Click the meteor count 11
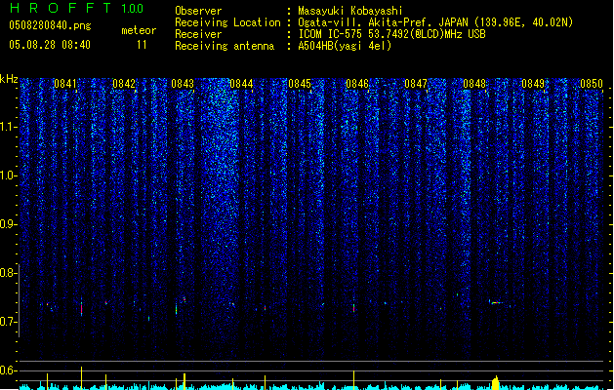 pyautogui.click(x=142, y=45)
